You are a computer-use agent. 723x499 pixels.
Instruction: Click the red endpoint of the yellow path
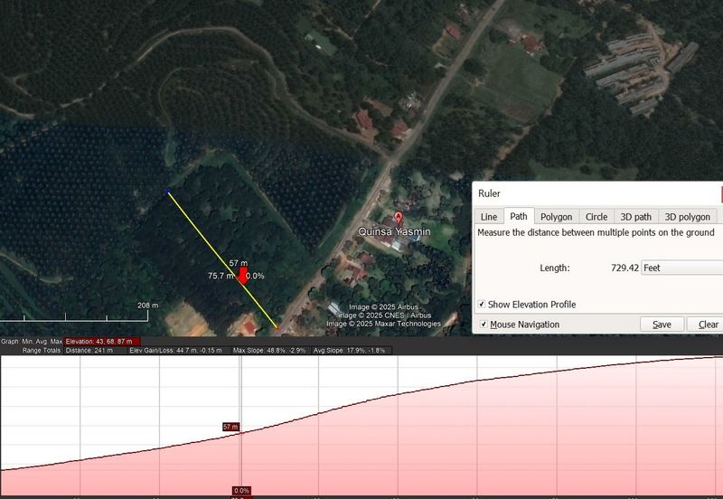tap(278, 328)
